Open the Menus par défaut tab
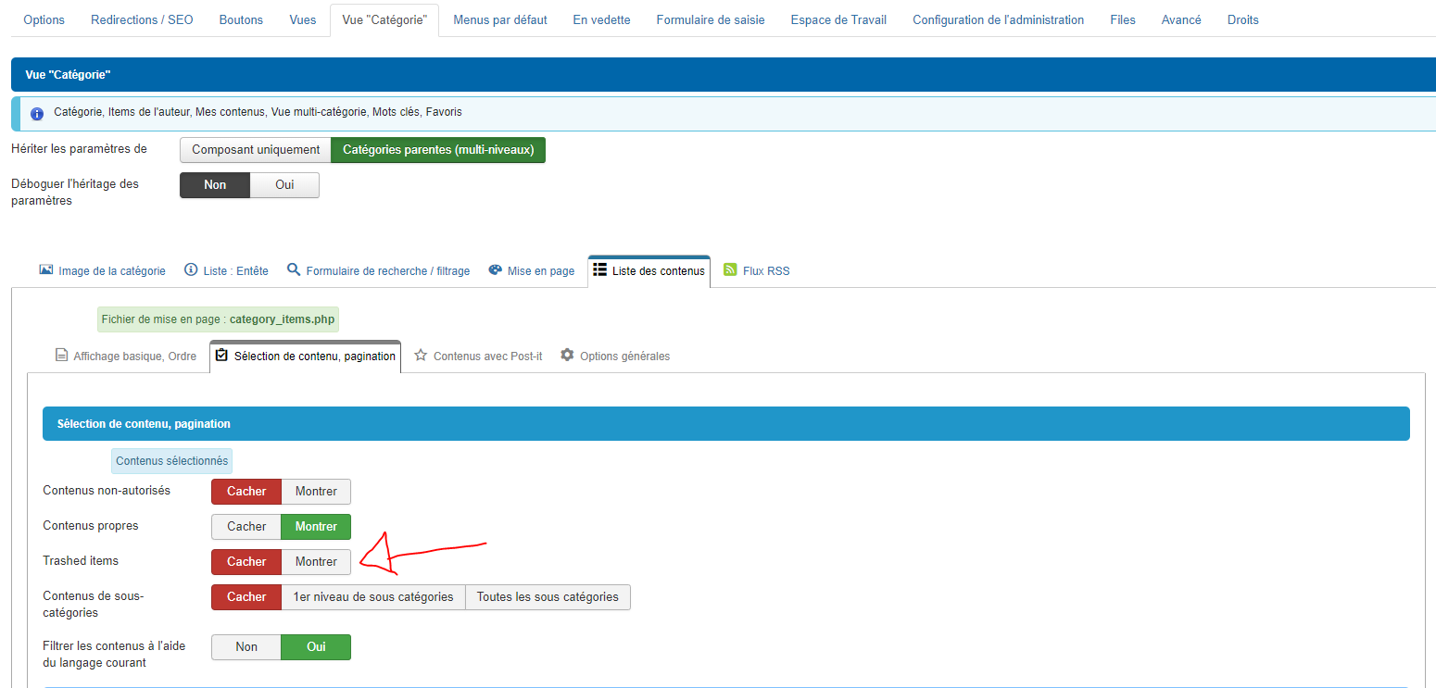Viewport: 1436px width, 688px height. [x=500, y=19]
